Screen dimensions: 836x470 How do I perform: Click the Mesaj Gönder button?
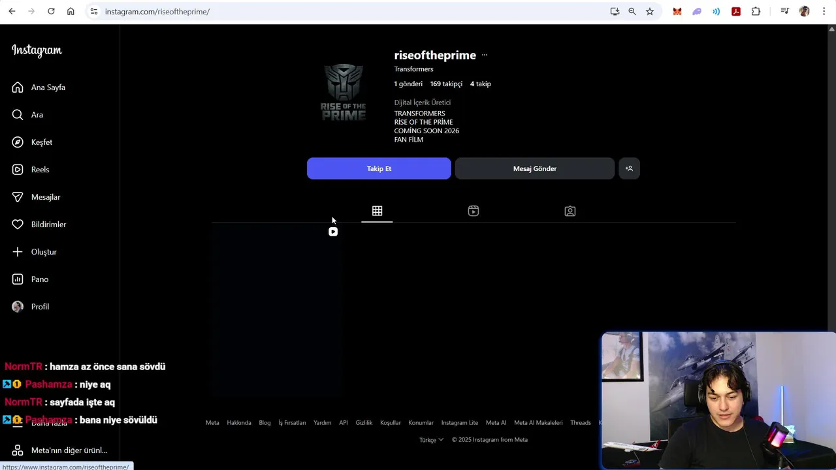[535, 168]
